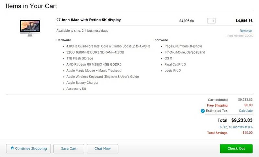Click the Available to ship: 2-4 business days text
259x157 pixels.
pyautogui.click(x=82, y=31)
